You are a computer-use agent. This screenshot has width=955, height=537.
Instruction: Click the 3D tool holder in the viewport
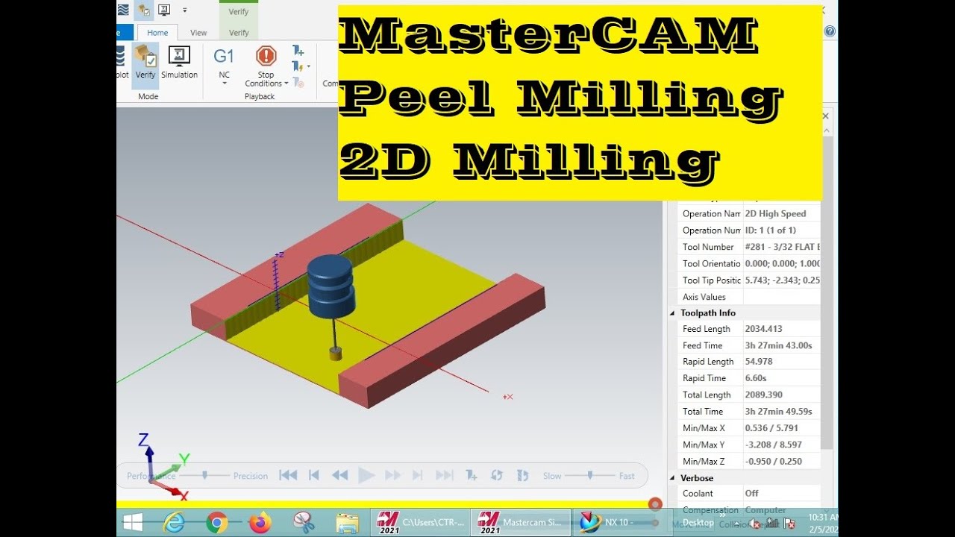click(331, 287)
